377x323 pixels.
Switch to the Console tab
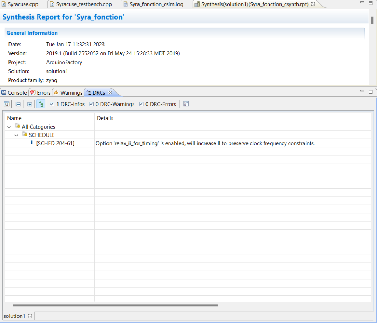point(14,93)
